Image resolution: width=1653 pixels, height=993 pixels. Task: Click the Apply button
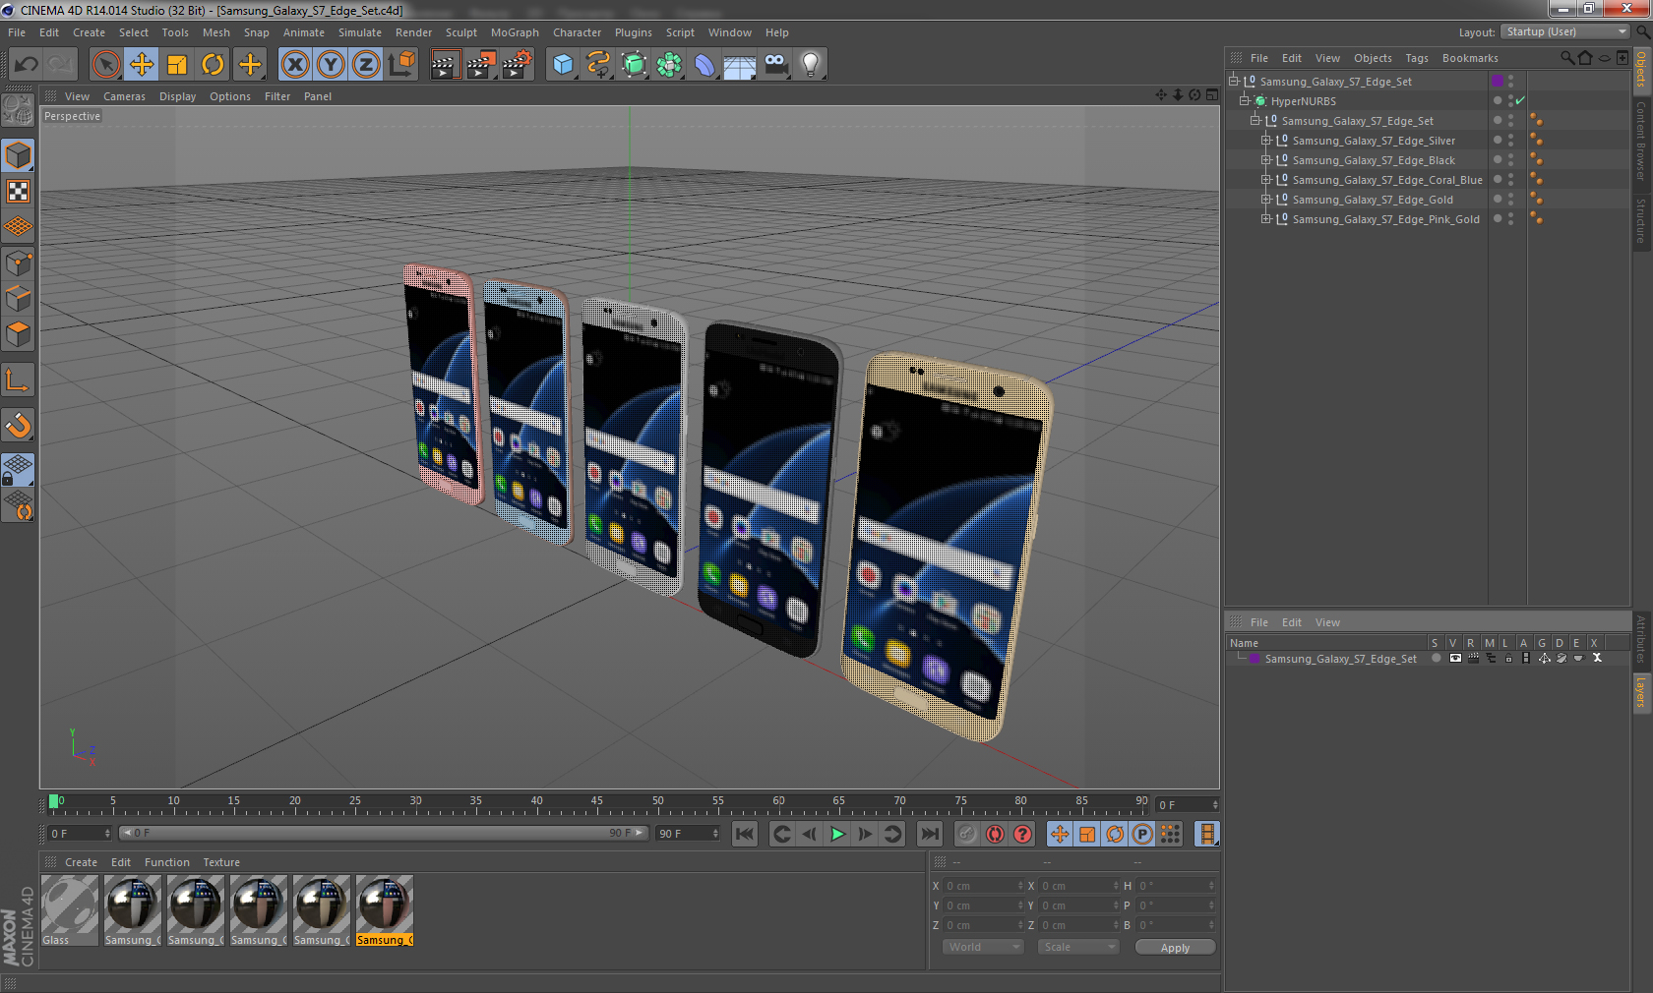point(1175,948)
